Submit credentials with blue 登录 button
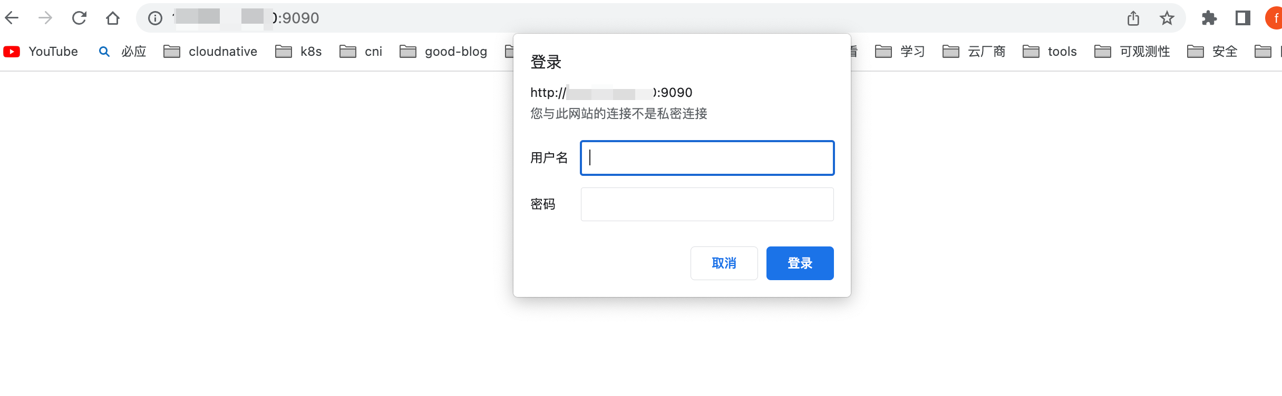The height and width of the screenshot is (396, 1282). [800, 263]
